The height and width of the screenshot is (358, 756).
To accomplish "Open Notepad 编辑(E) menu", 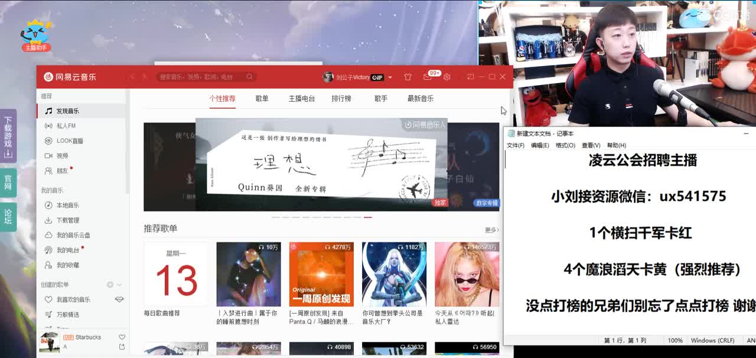I will 540,145.
